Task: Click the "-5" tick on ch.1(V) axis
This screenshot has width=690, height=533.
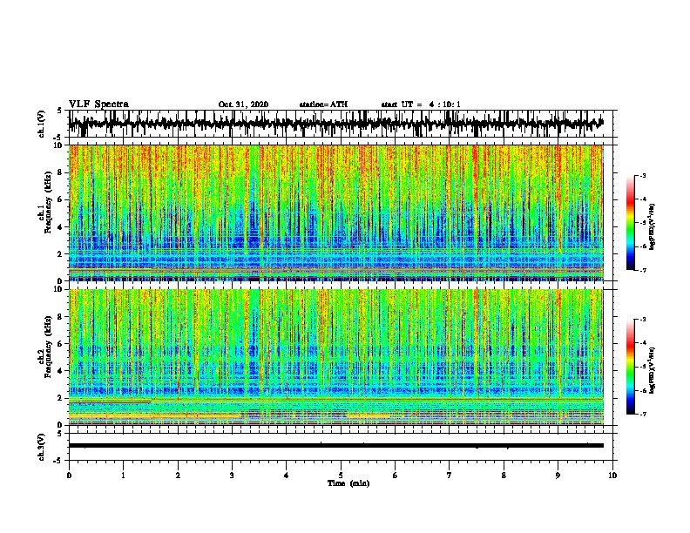Action: pos(59,138)
